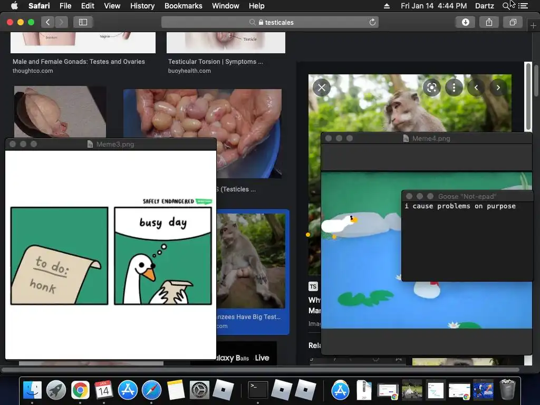The image size is (540, 405).
Task: Go back using Safari's back arrow
Action: coord(47,22)
